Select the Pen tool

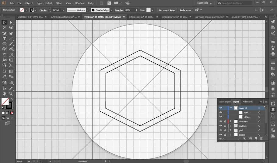pos(5,33)
